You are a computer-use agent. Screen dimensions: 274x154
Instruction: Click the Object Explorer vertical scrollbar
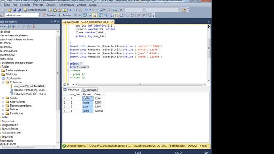point(58,73)
